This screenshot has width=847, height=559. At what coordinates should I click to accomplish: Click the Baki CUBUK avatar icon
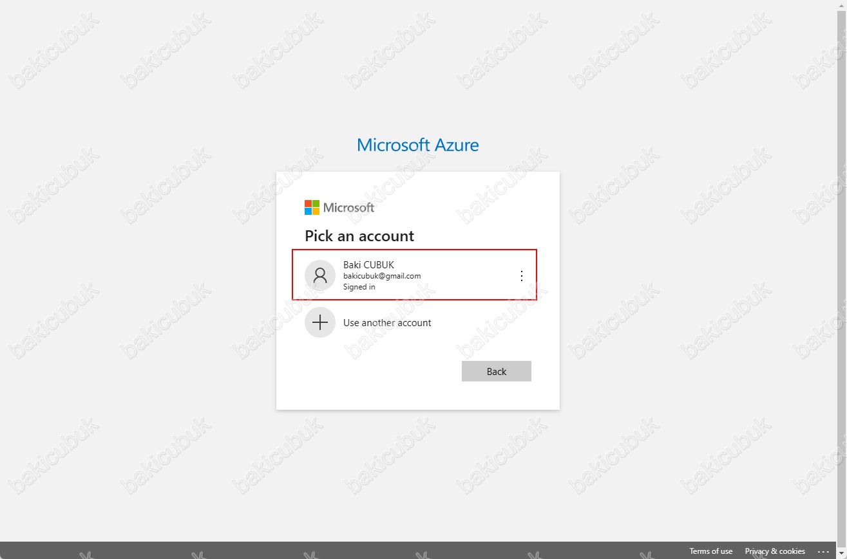320,275
